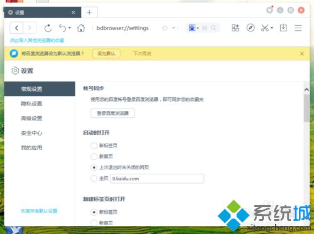This screenshot has width=314, height=234.
Task: Select 新标签页 radio under 启动时打开
Action: click(94, 146)
